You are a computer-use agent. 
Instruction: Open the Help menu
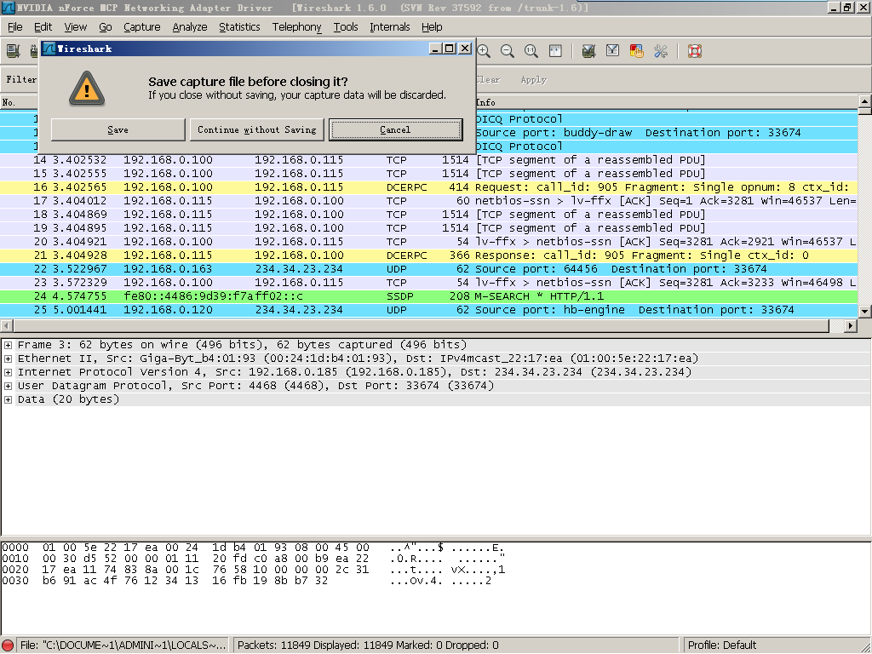(x=432, y=26)
